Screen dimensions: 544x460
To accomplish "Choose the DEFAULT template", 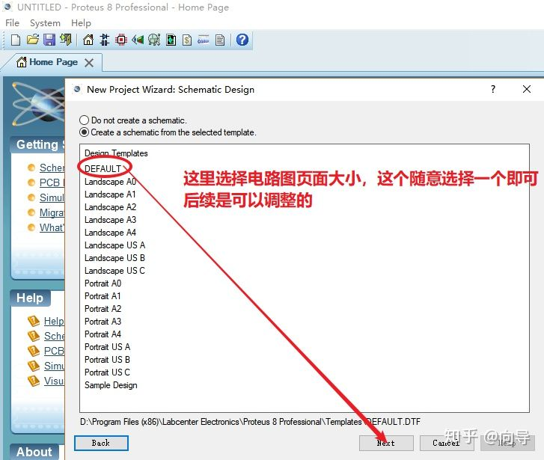I will coord(103,169).
